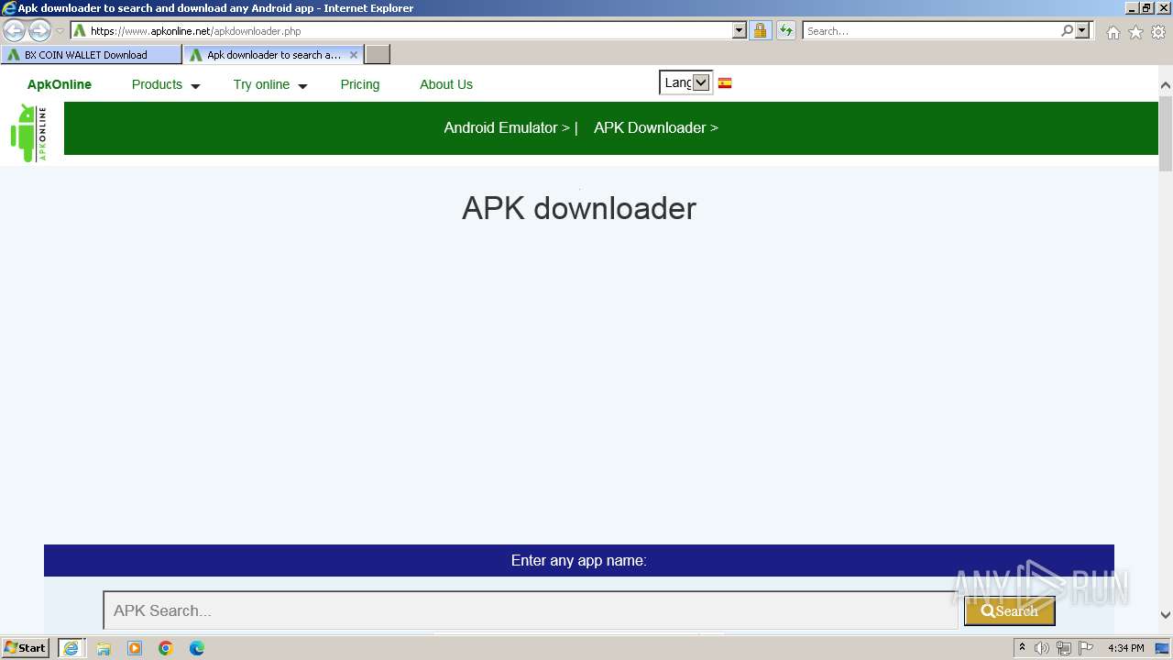Launch Microsoft Edge from the taskbar
This screenshot has width=1173, height=660.
point(197,648)
